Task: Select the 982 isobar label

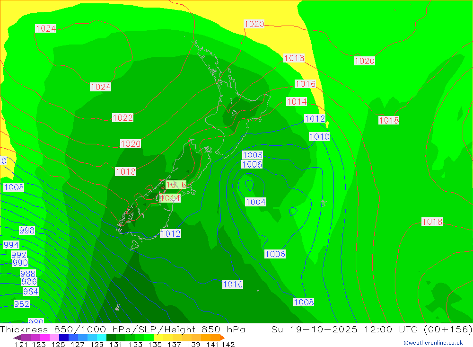Action: (22, 304)
